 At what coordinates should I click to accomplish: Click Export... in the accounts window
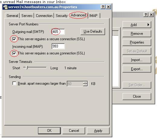coord(137,69)
